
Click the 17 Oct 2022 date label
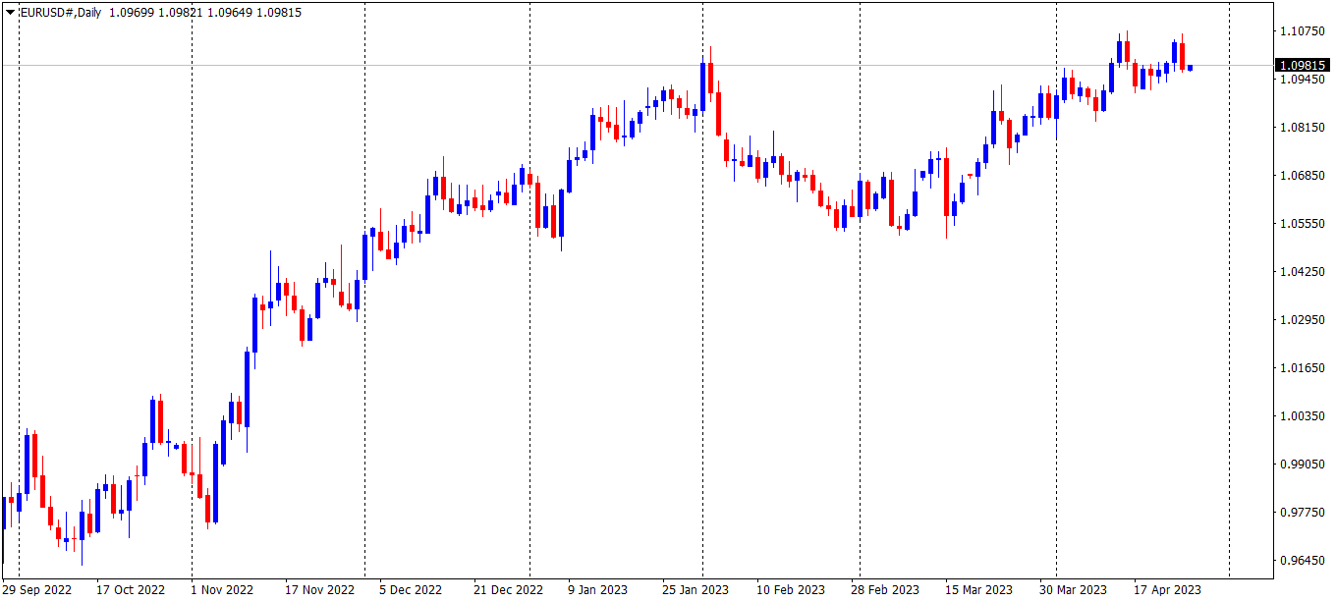coord(131,590)
